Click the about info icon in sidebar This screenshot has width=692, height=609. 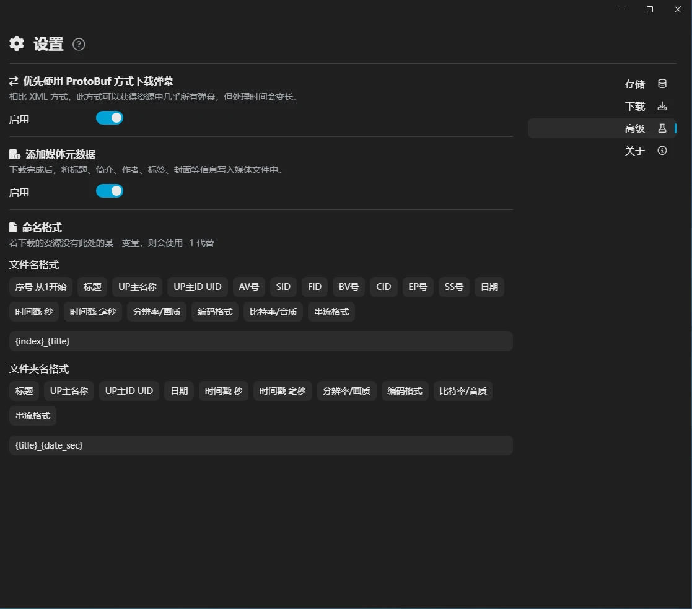click(x=662, y=151)
